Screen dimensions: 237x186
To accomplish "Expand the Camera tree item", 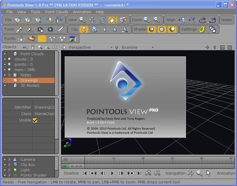I will pyautogui.click(x=9, y=160).
